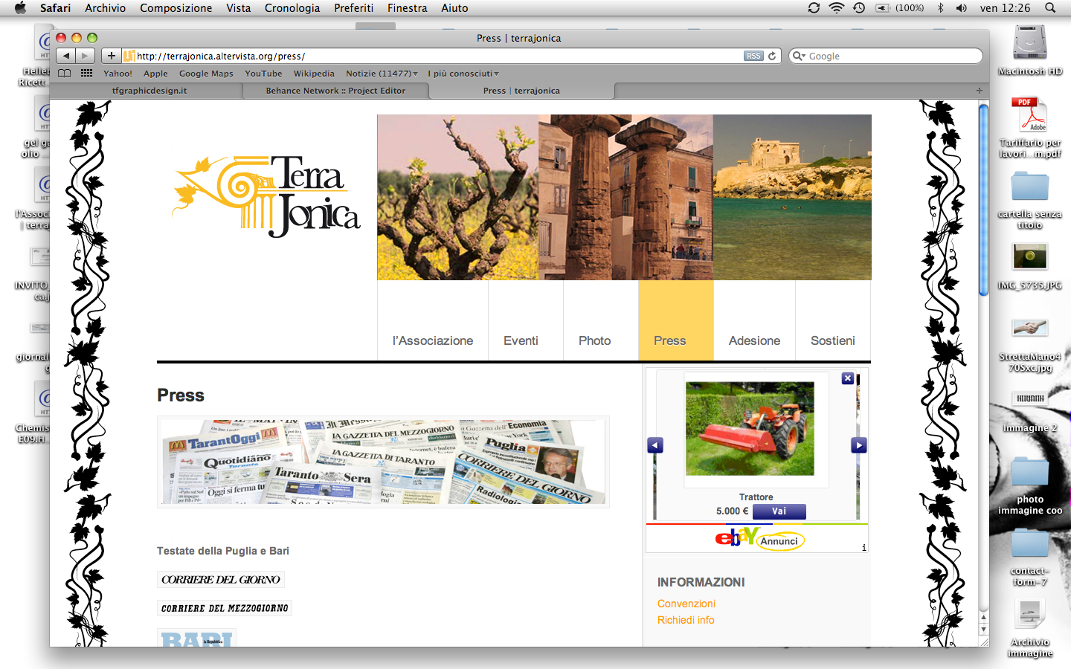Viewport: 1071px width, 669px height.
Task: Show previous eBay item with left arrow
Action: [x=655, y=445]
